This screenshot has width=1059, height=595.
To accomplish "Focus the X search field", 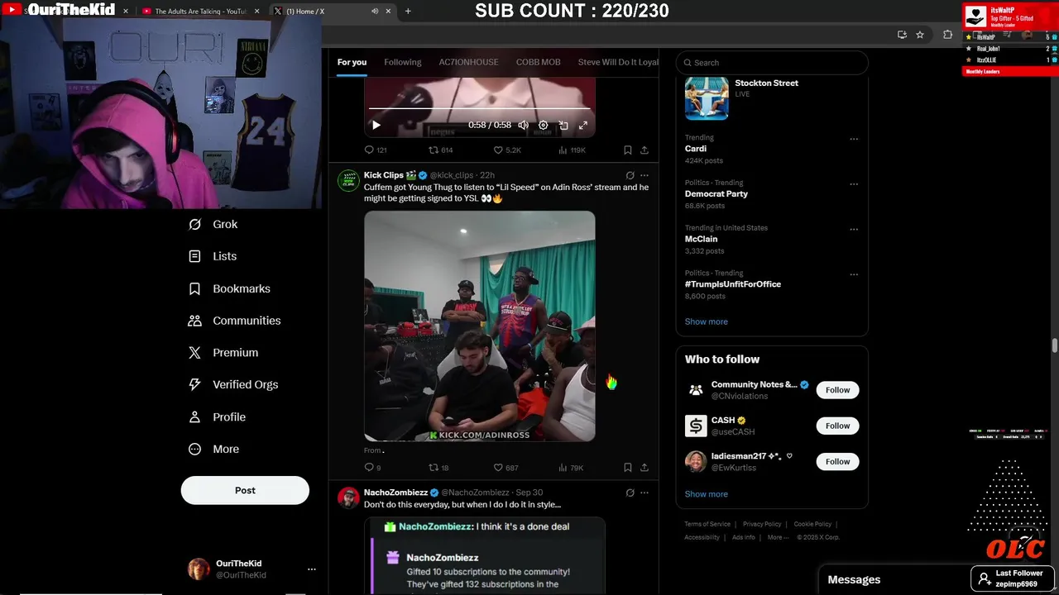I will click(772, 63).
